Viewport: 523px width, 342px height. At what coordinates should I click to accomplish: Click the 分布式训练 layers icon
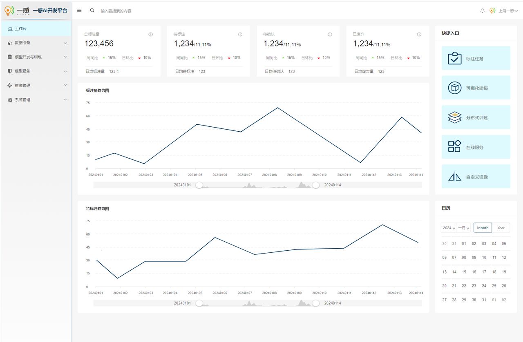point(455,117)
